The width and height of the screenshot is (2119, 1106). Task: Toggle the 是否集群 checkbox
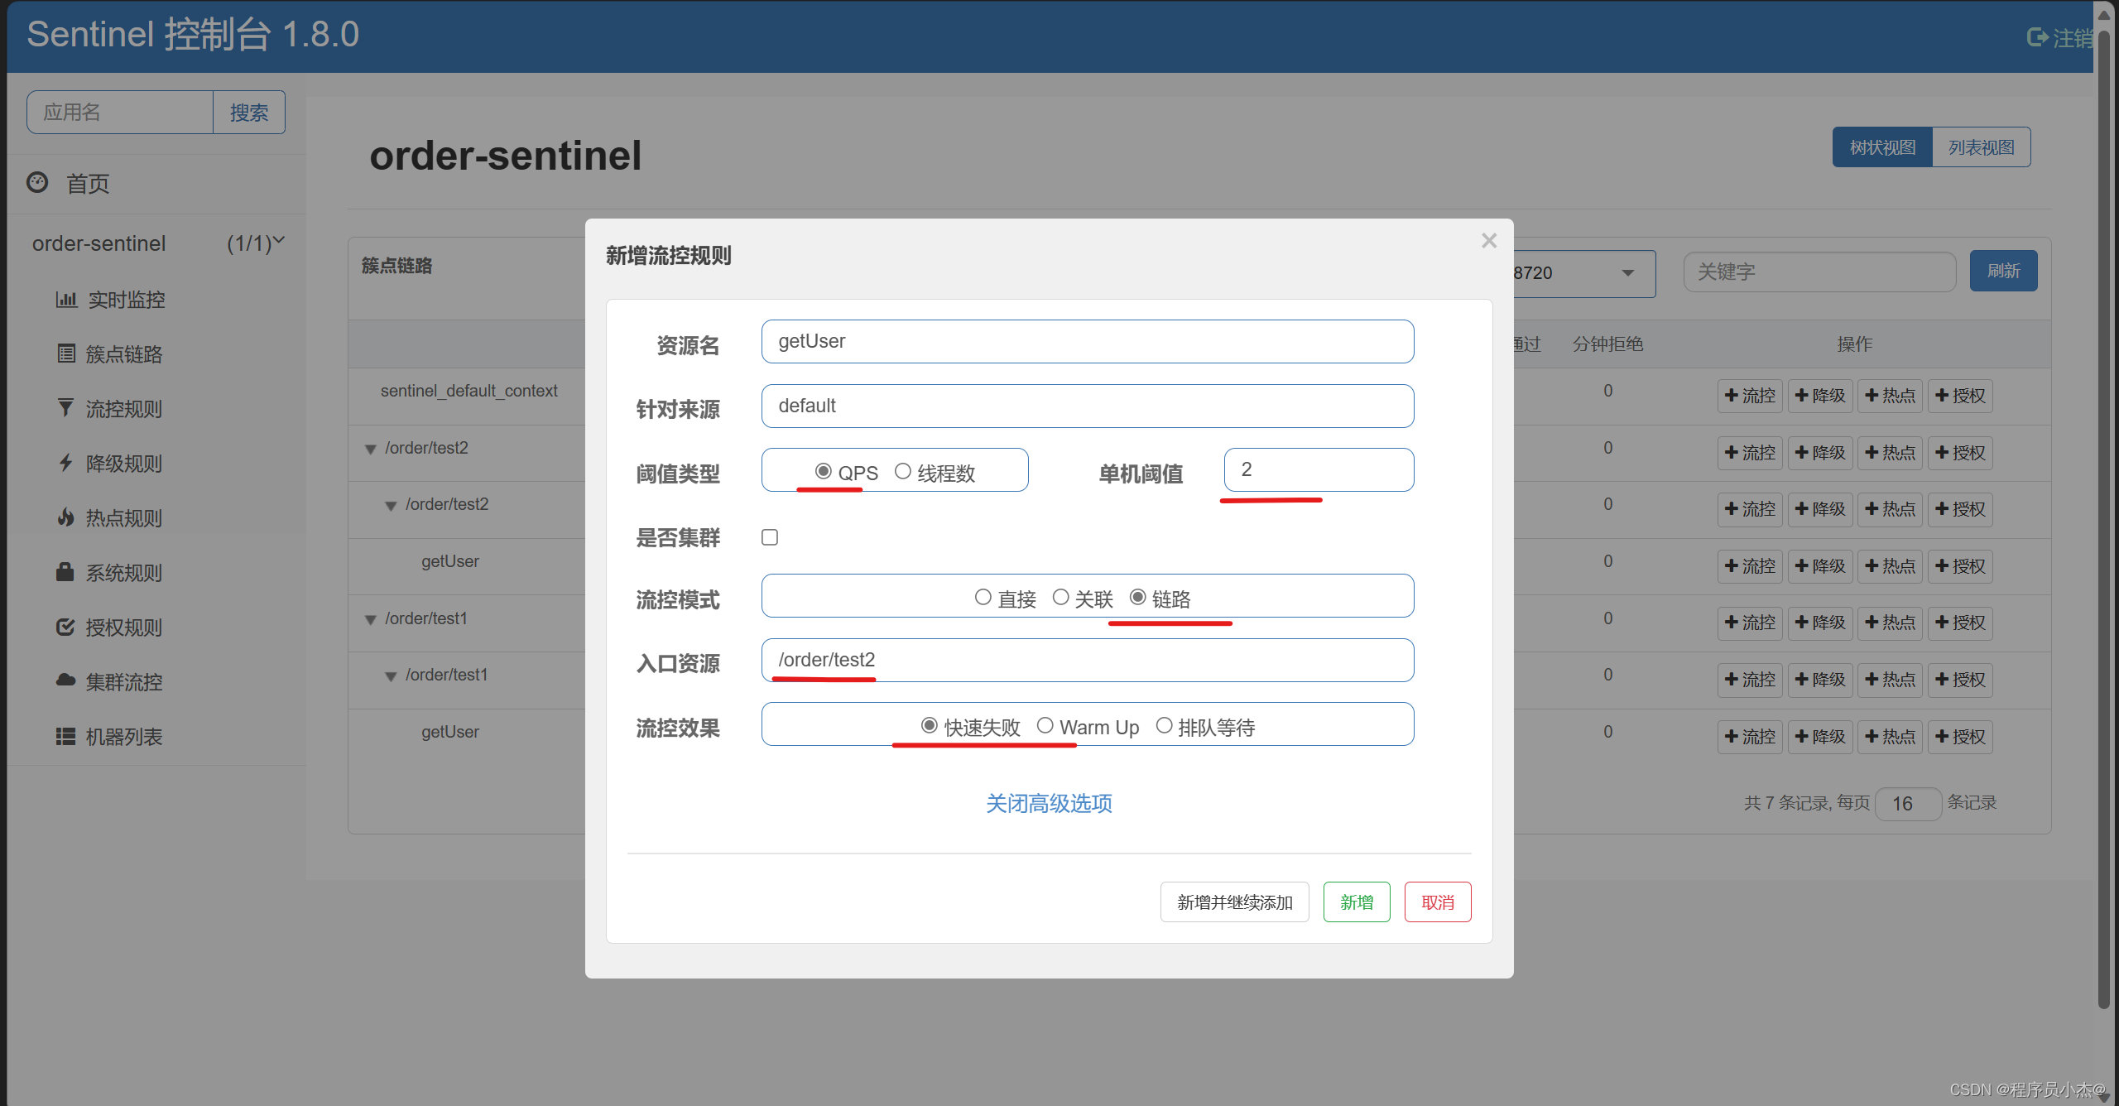(x=770, y=537)
